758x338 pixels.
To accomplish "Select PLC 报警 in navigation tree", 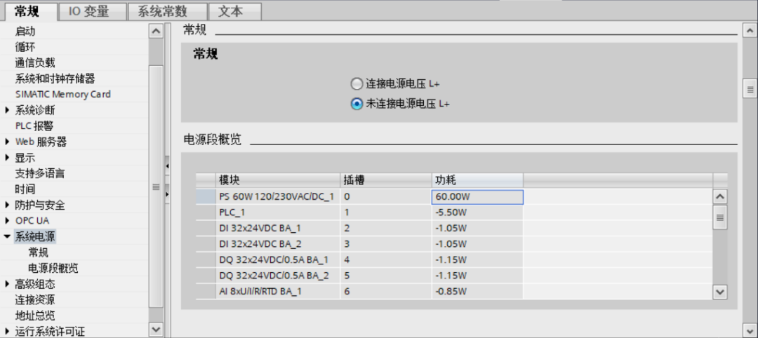I will [34, 126].
